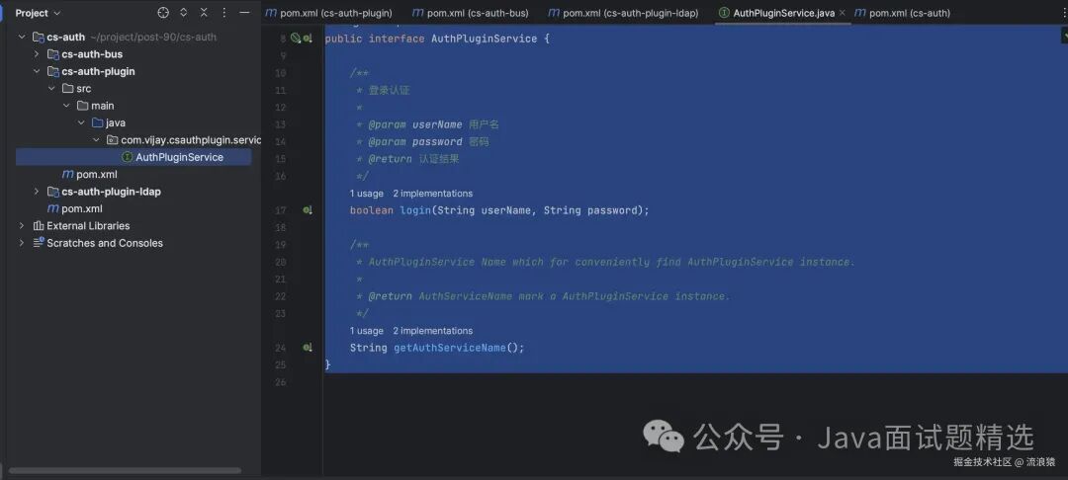Click line number 20 in gutter
The height and width of the screenshot is (480, 1068).
(281, 262)
